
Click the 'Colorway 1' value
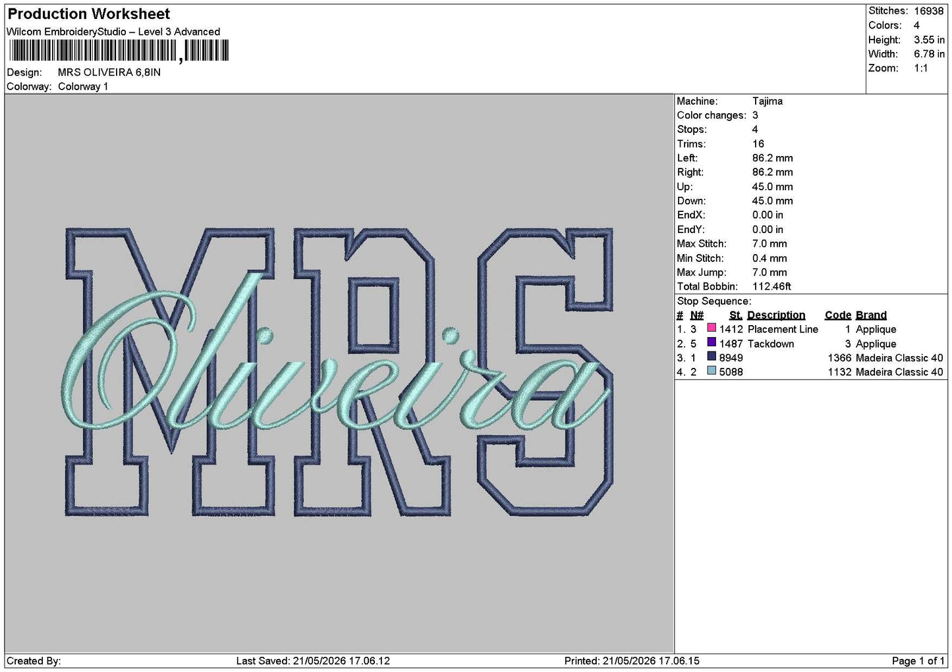click(83, 87)
